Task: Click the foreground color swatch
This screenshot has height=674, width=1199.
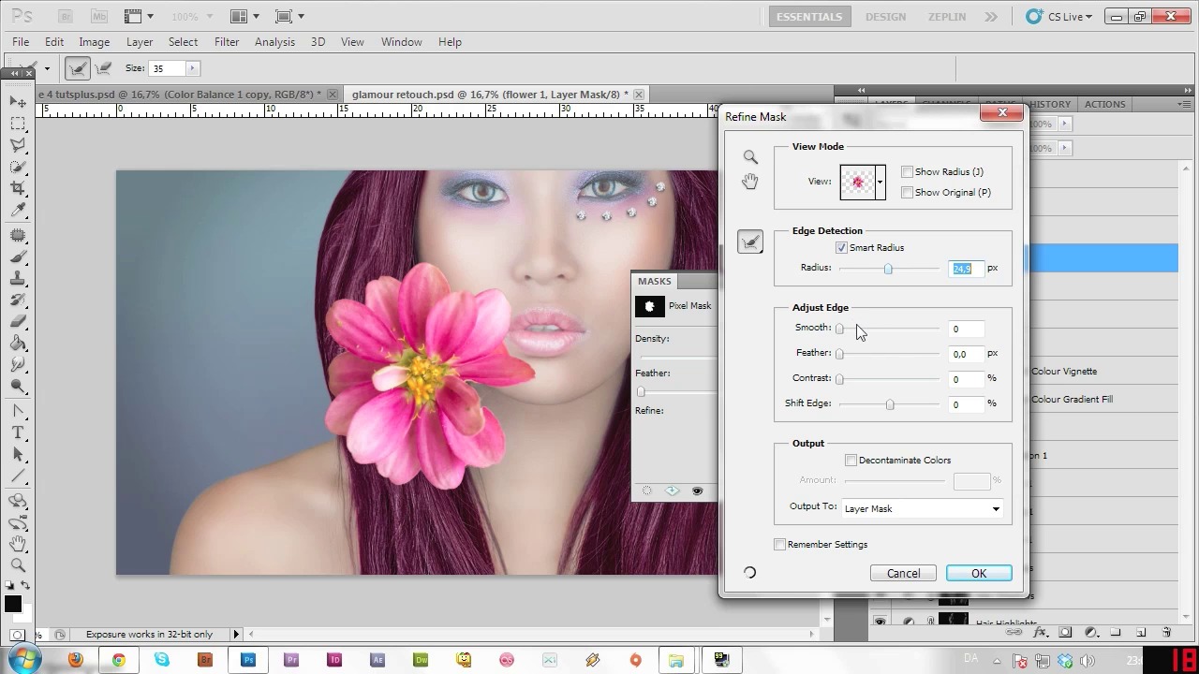Action: pyautogui.click(x=12, y=605)
